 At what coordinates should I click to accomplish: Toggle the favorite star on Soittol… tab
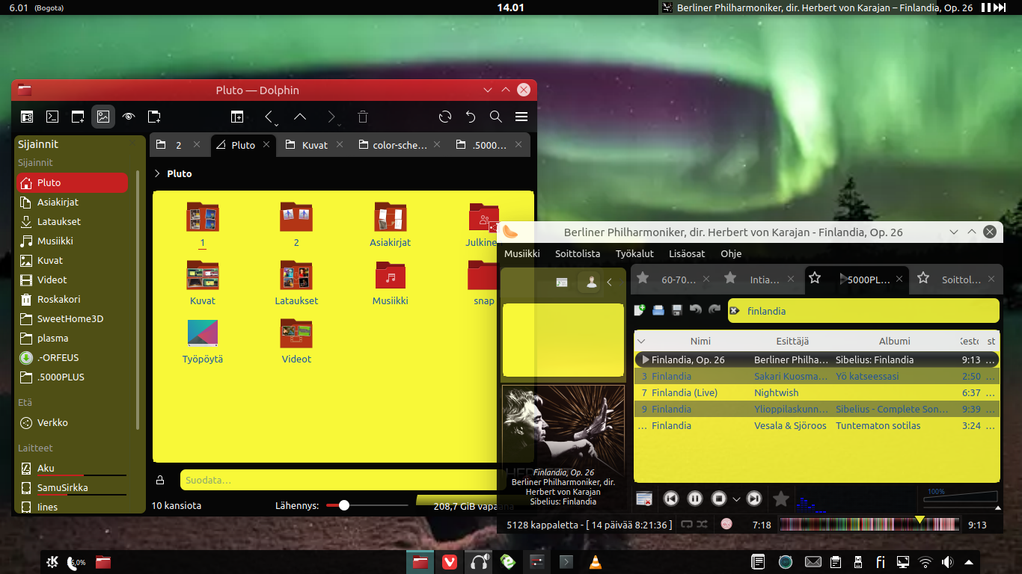(x=923, y=278)
